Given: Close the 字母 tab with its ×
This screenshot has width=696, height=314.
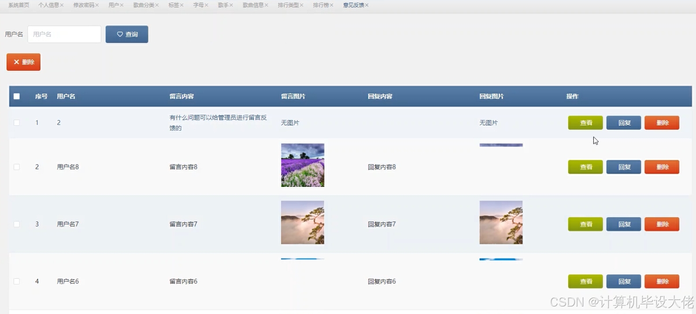Looking at the screenshot, I should [x=206, y=5].
